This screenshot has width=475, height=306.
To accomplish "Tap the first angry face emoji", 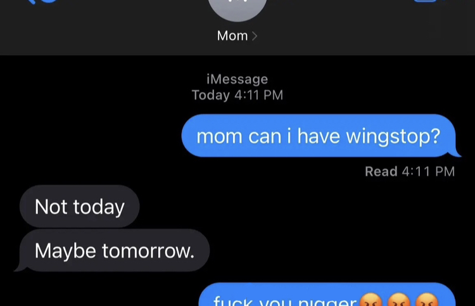I will 370,300.
